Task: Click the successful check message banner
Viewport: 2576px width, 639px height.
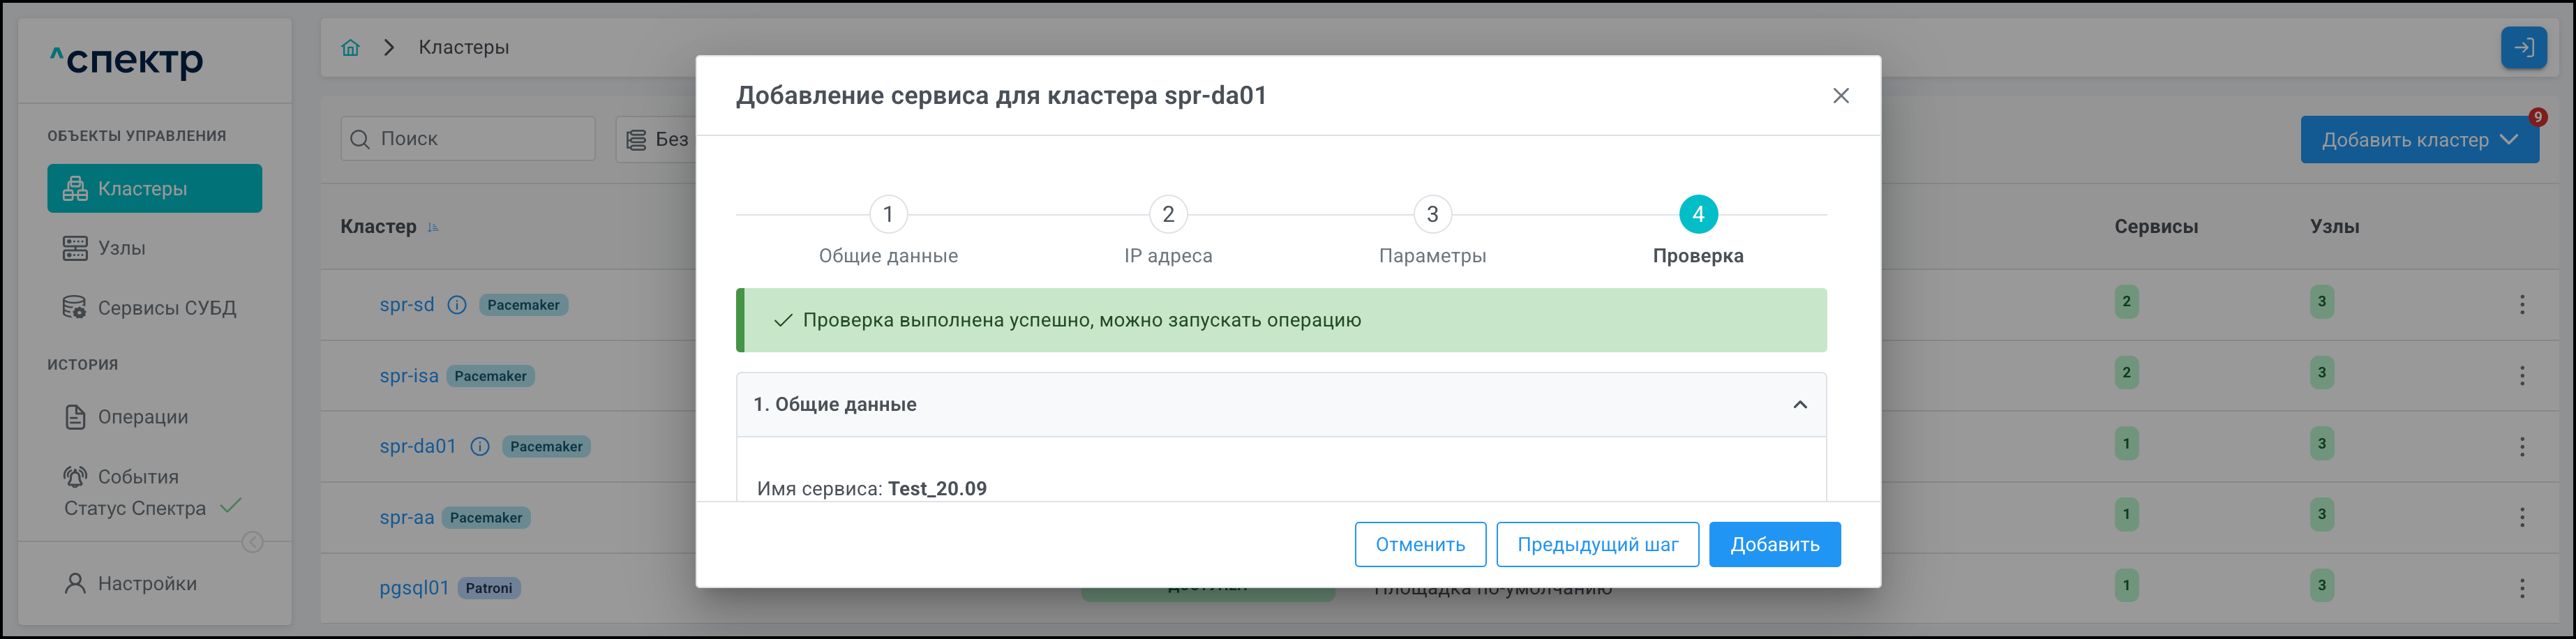Action: (1281, 320)
